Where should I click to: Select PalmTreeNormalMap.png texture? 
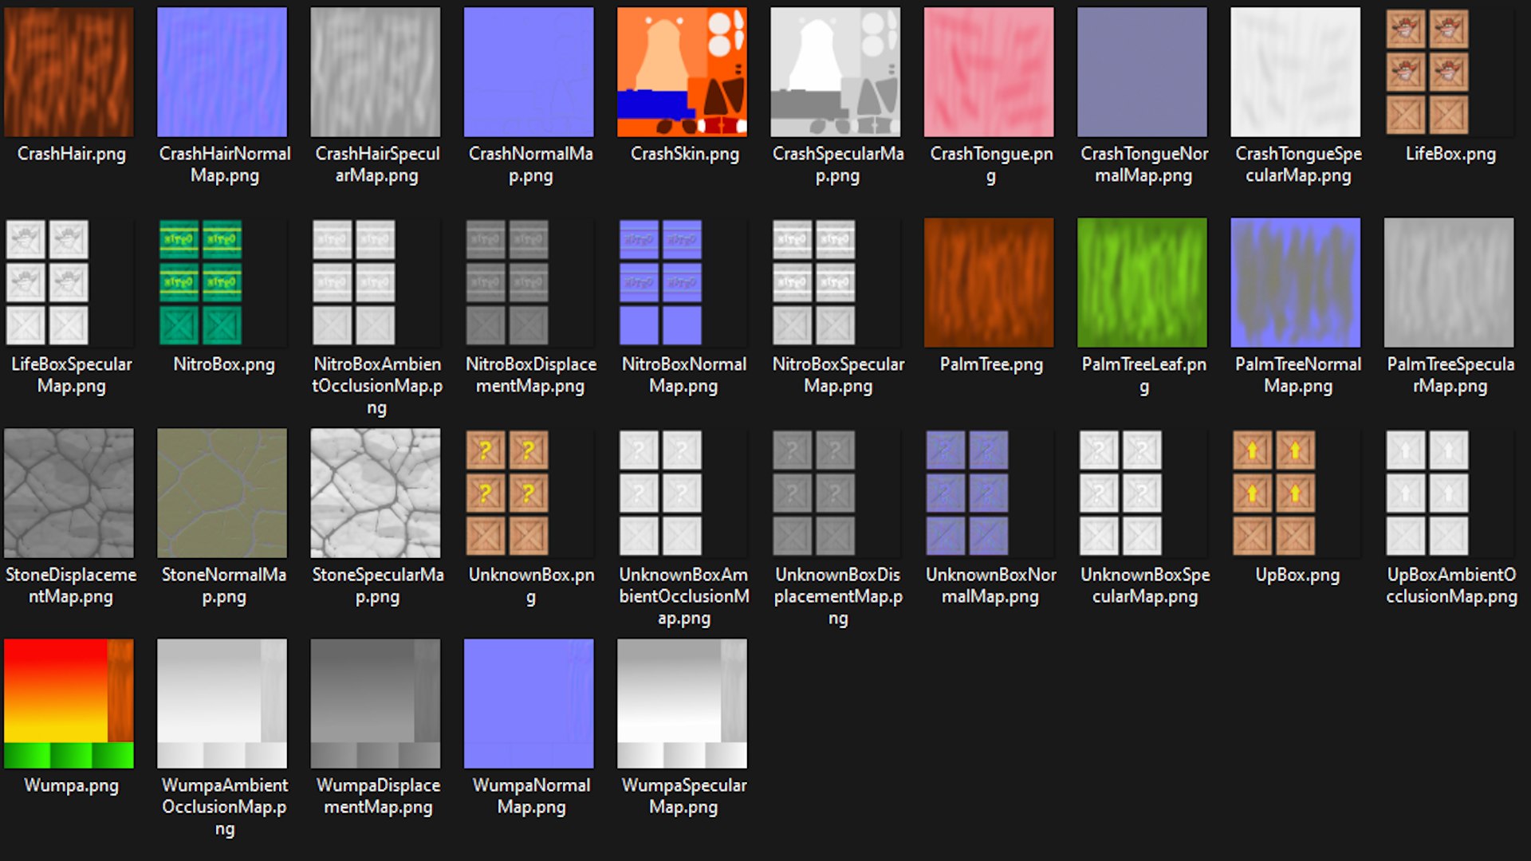(1295, 282)
